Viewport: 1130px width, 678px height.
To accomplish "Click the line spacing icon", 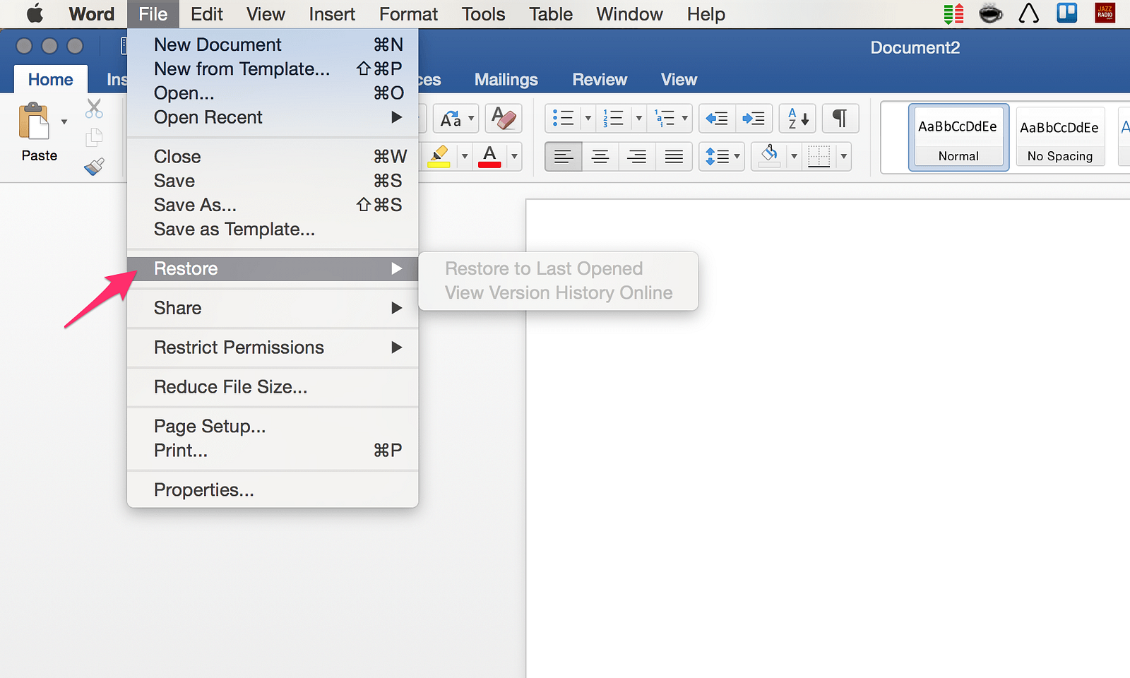I will tap(718, 156).
